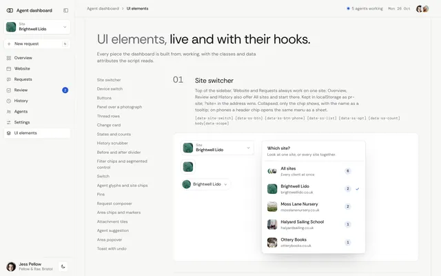Viewport: 441px width, 276px height.
Task: Jump to Switch section
Action: coord(103,177)
